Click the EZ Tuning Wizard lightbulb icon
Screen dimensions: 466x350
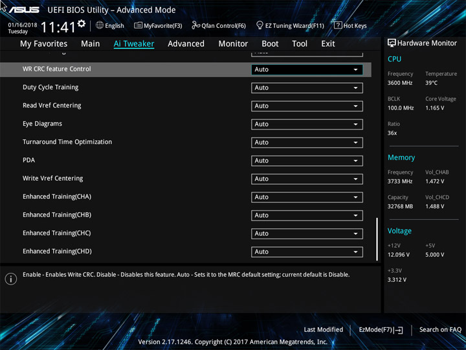[x=260, y=25]
